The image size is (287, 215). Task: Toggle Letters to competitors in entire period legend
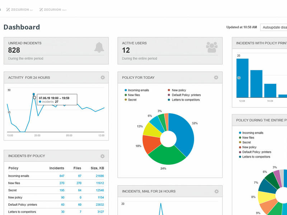(x=256, y=157)
